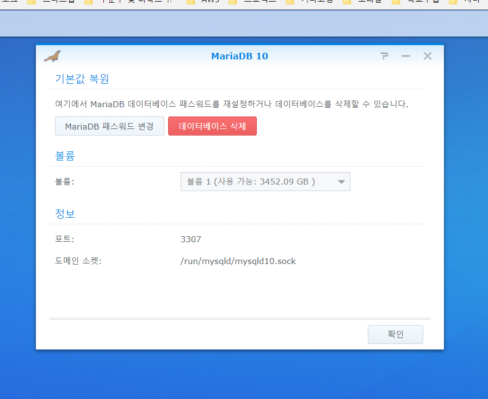488x399 pixels.
Task: Click the MariaDB 10 window title
Action: 239,56
